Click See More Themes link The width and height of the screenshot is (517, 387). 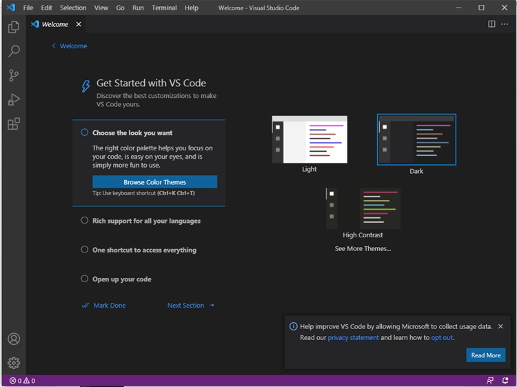(363, 248)
